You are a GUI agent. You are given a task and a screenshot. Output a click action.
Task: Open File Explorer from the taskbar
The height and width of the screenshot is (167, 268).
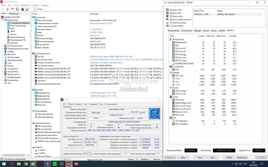click(x=19, y=164)
